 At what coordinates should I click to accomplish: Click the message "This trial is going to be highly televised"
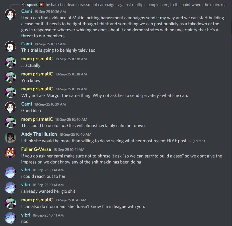[58, 50]
